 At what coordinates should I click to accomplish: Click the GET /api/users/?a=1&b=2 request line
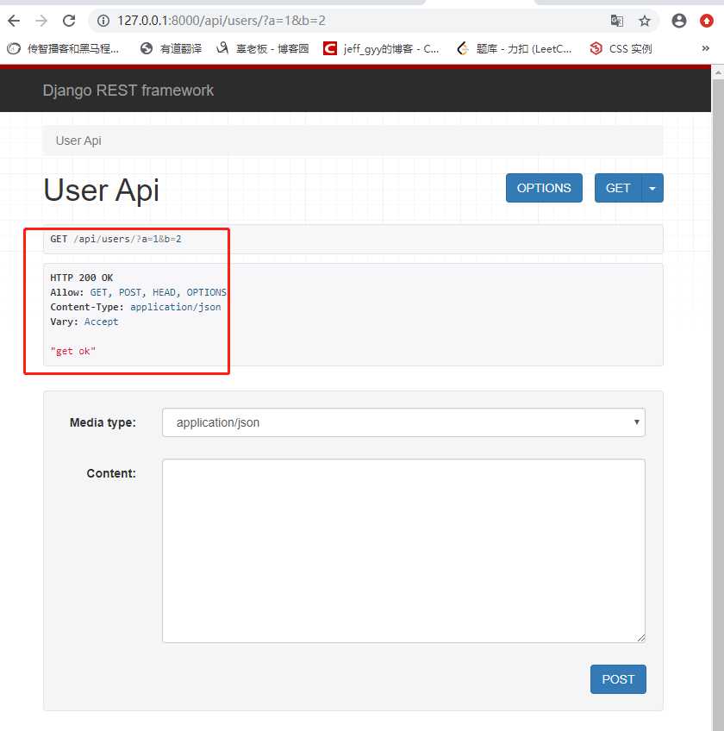point(115,239)
